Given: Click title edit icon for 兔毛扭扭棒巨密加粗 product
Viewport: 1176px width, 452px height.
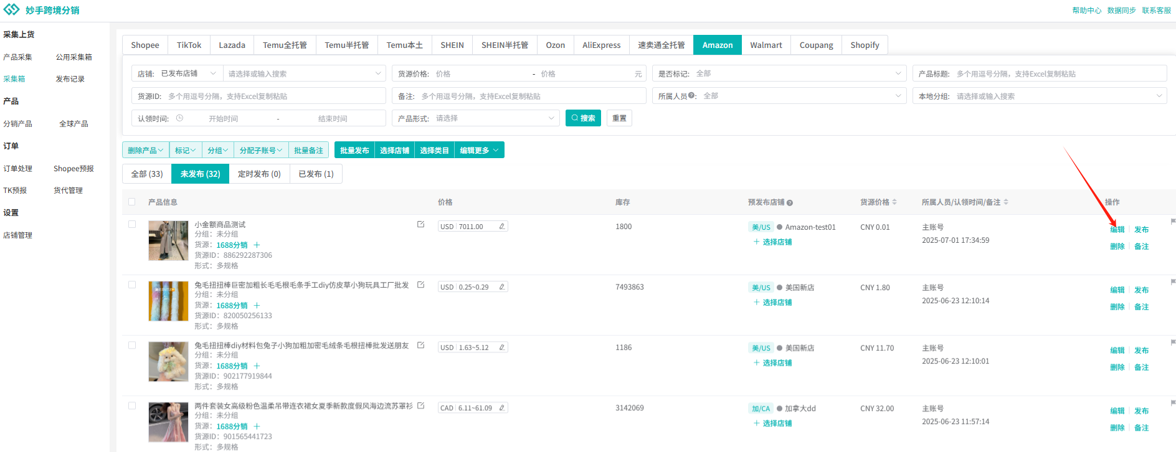Looking at the screenshot, I should 421,285.
